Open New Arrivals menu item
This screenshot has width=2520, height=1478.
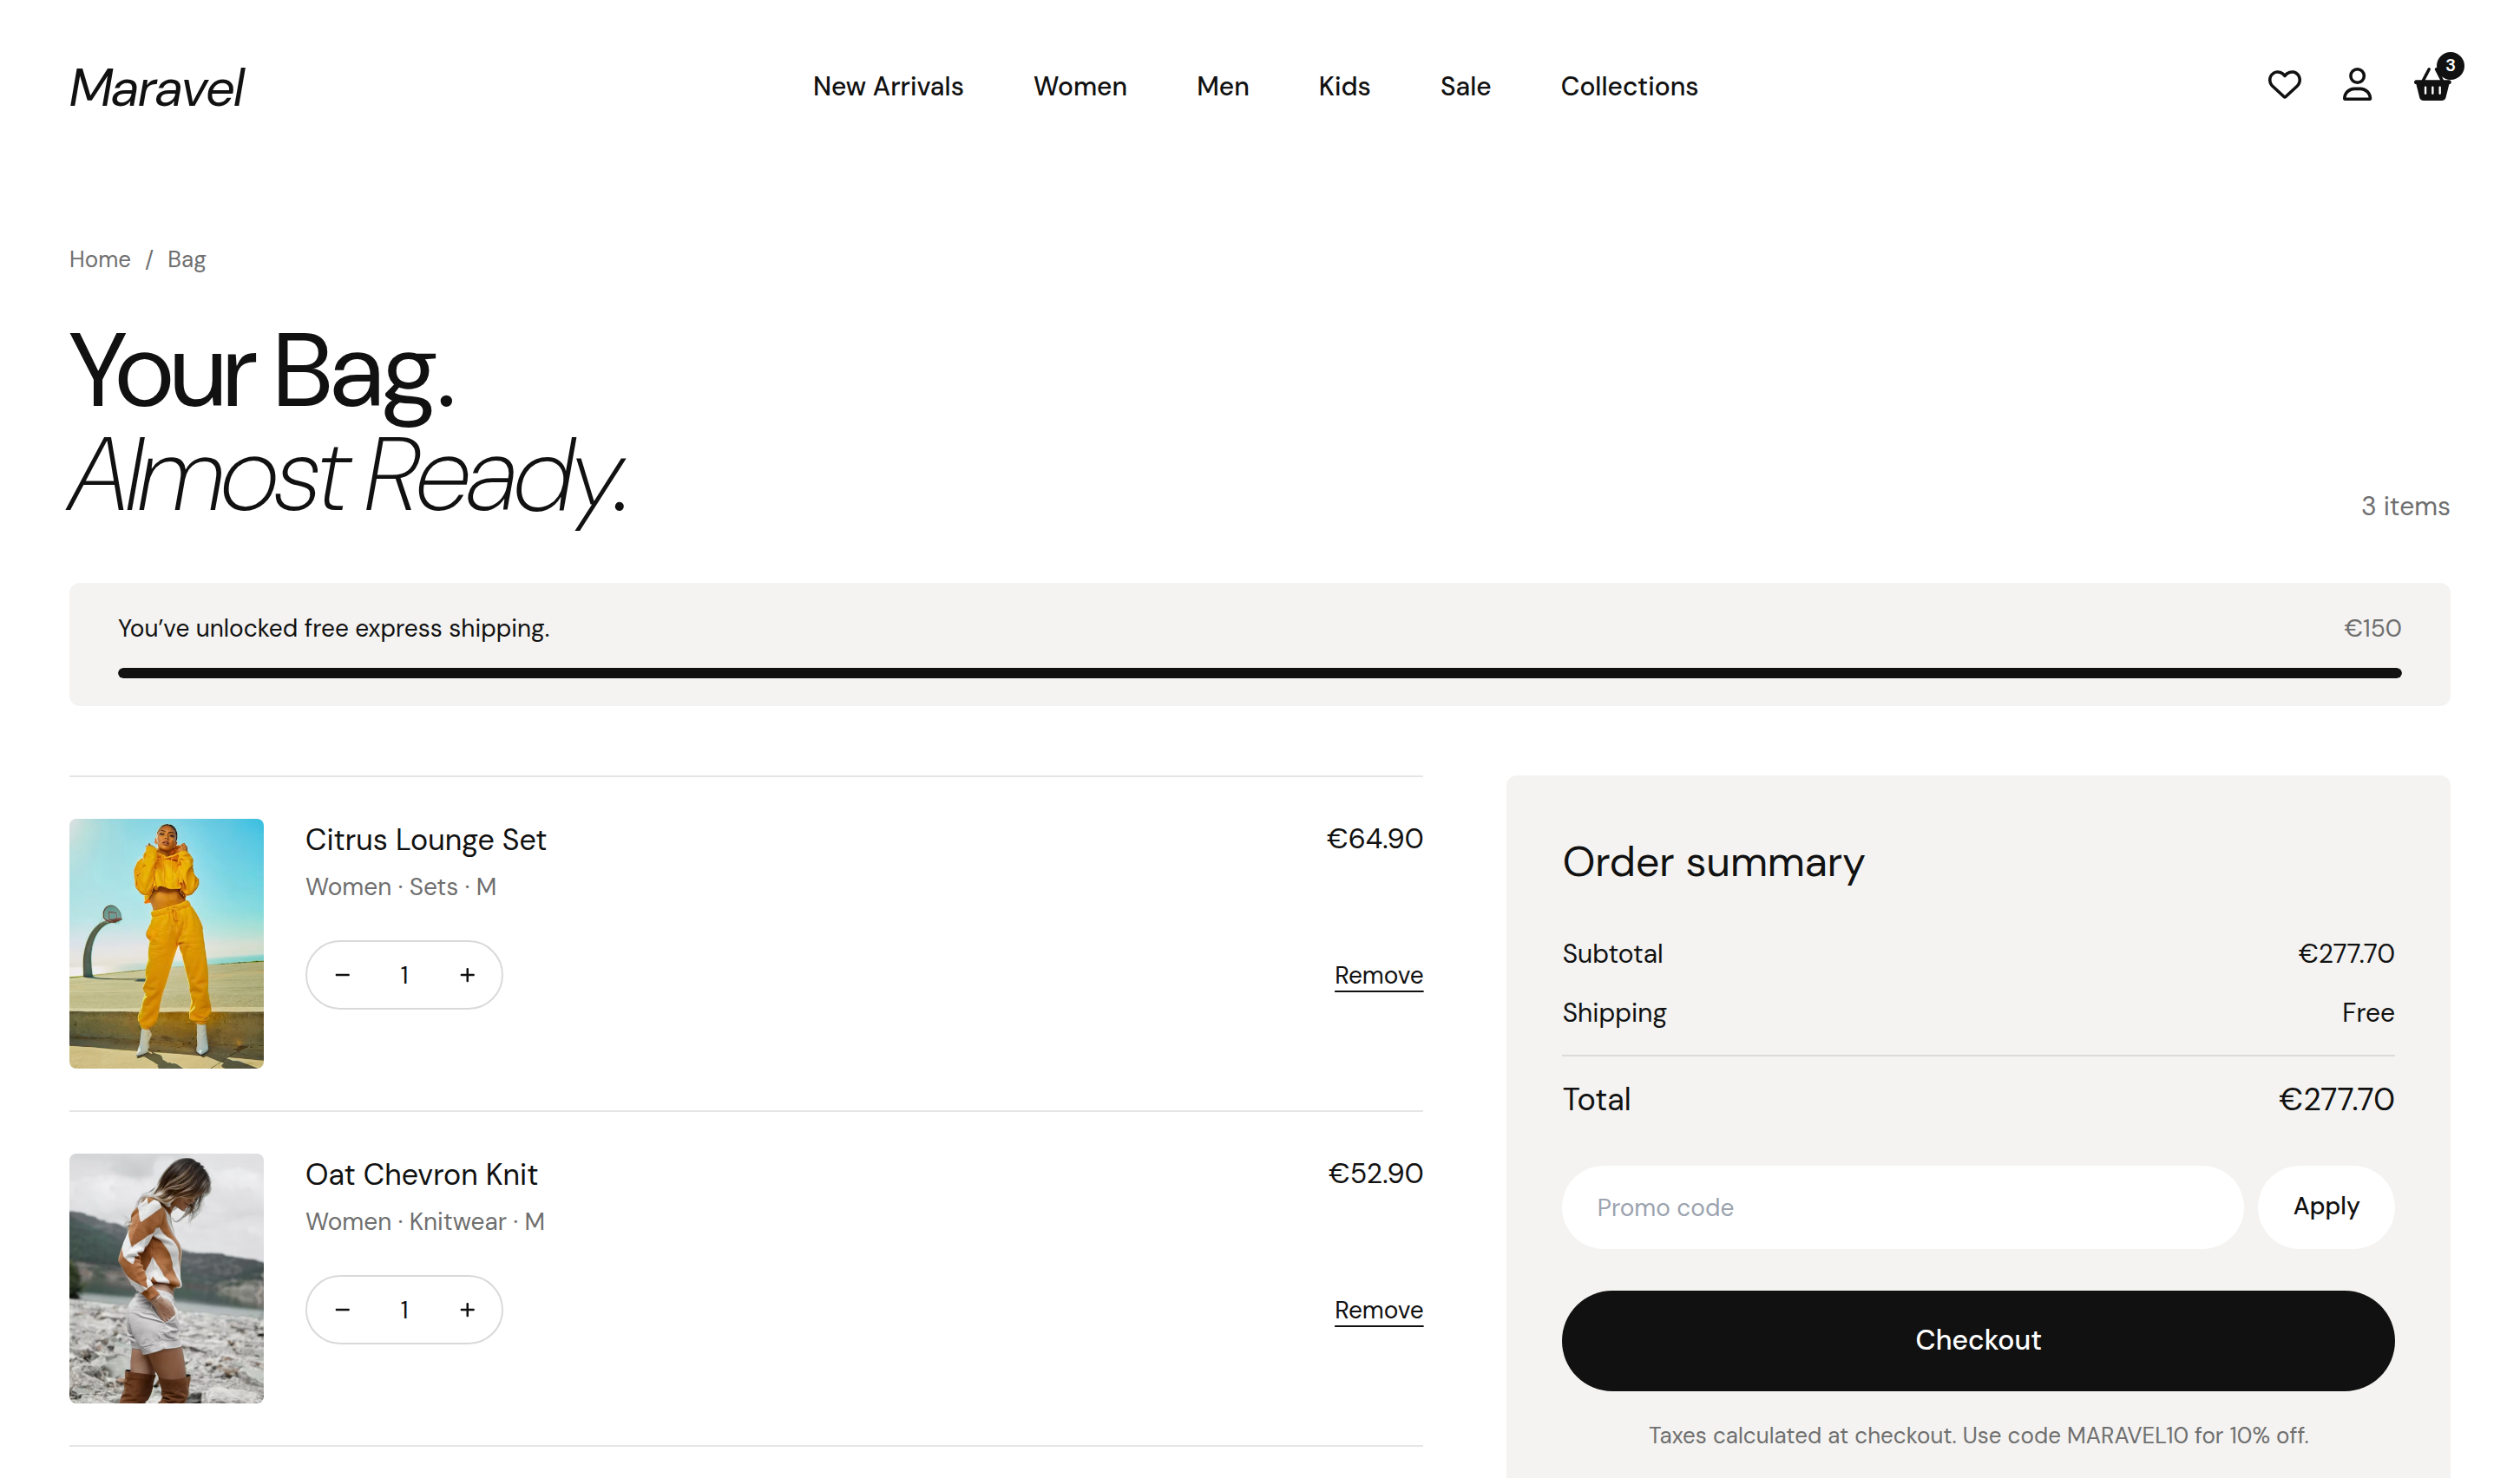[x=888, y=87]
